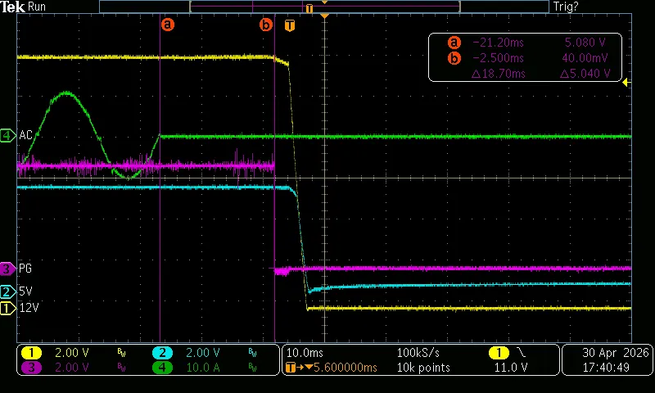
Task: Click channel 1 bandwidth limit Bw icon
Action: pyautogui.click(x=121, y=354)
